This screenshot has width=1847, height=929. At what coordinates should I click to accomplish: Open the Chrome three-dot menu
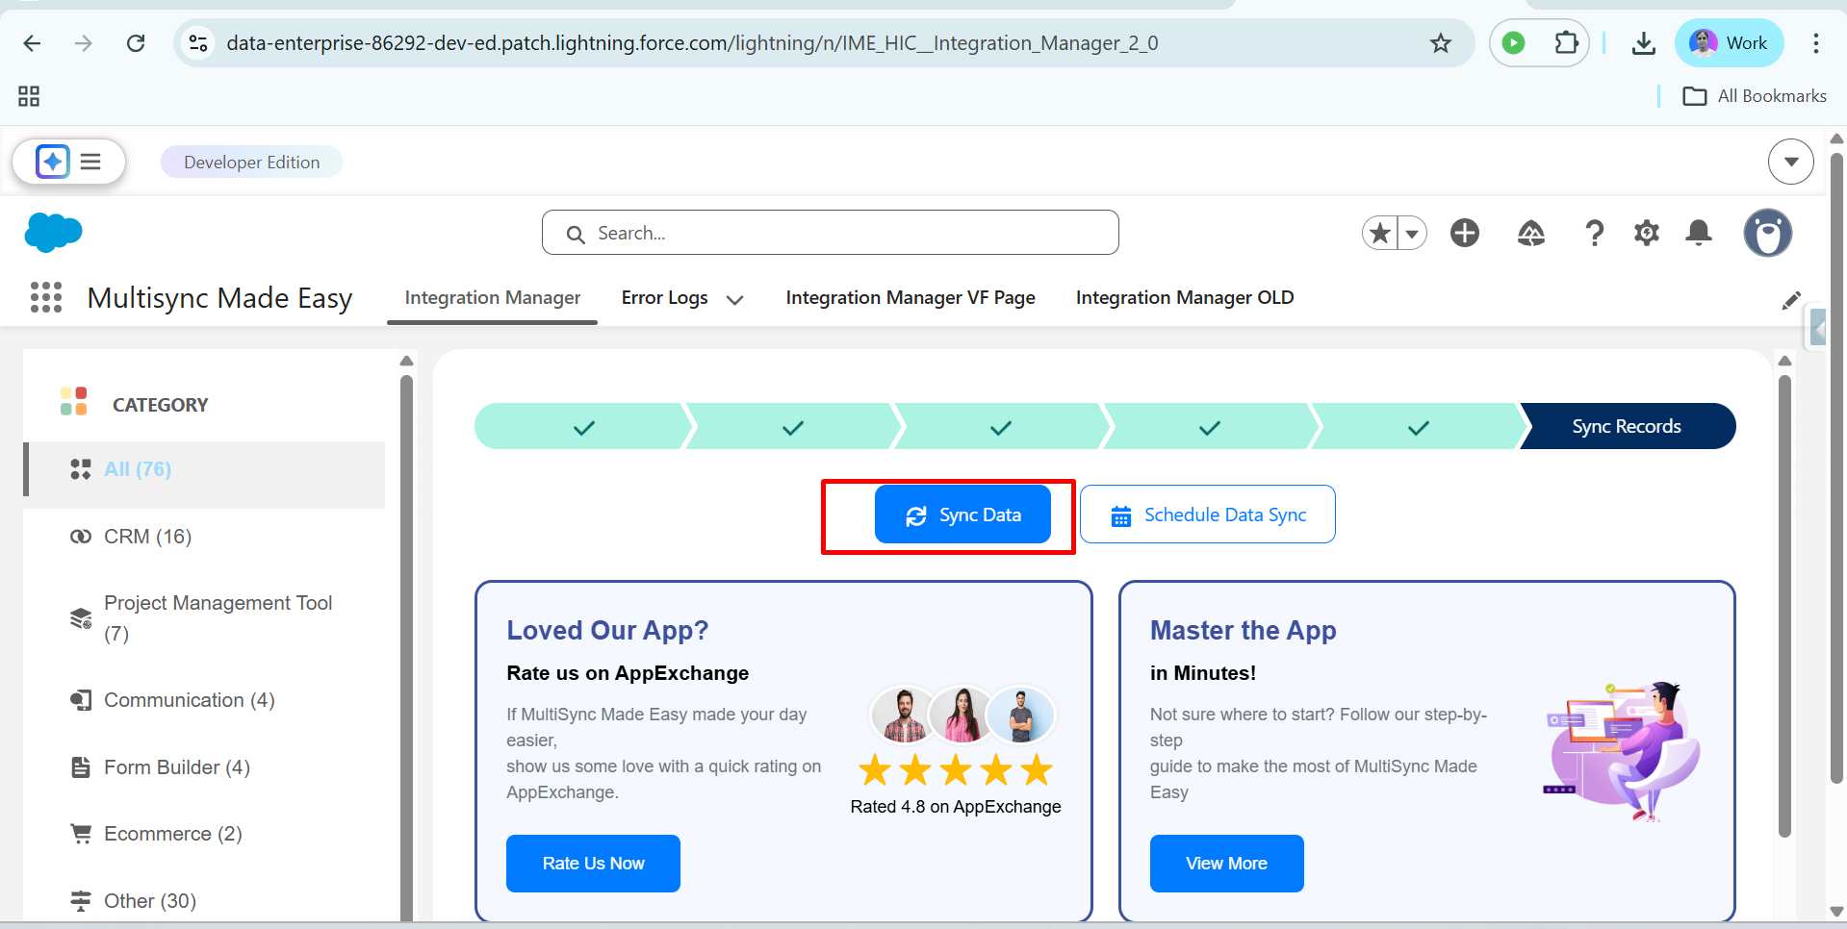click(x=1815, y=43)
